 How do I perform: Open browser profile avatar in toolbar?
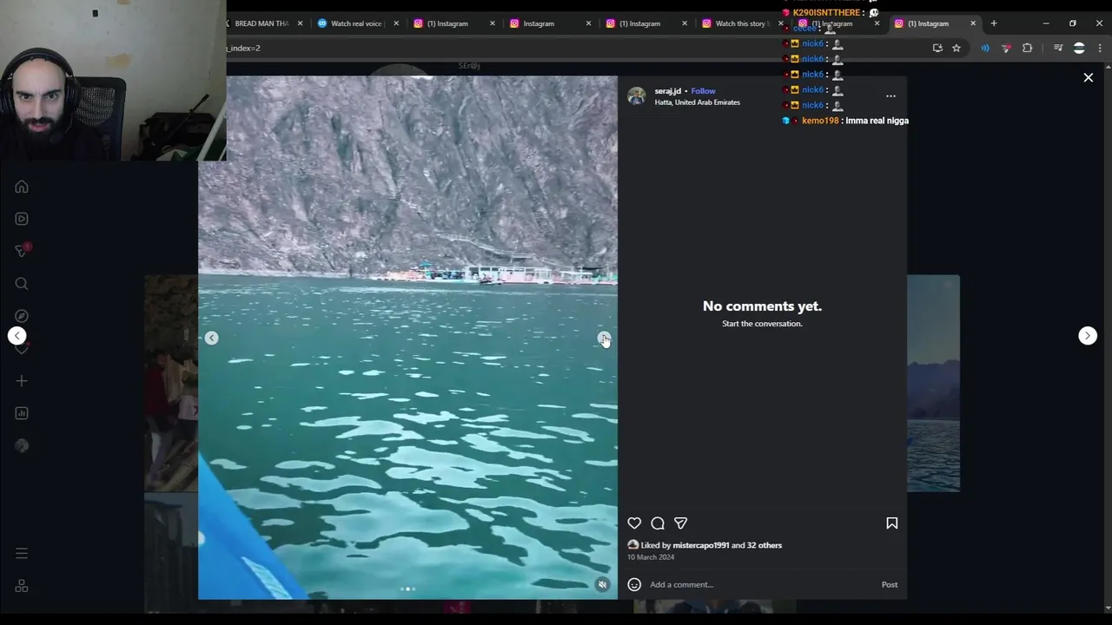[x=1079, y=48]
